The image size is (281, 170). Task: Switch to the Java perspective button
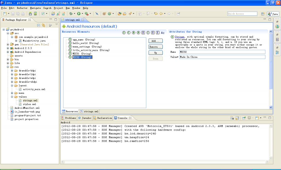pyautogui.click(x=273, y=14)
